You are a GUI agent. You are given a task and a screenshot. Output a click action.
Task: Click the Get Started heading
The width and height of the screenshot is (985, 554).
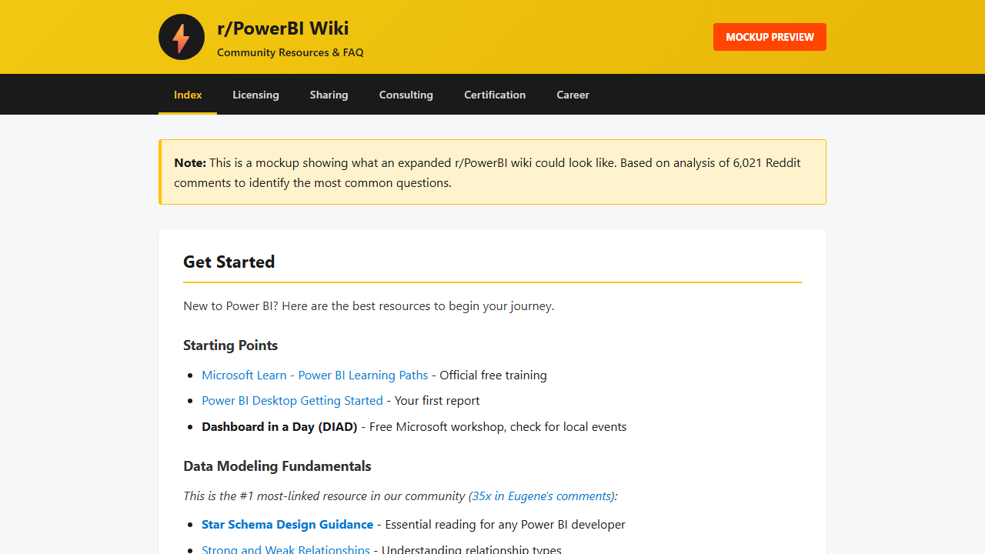tap(229, 262)
